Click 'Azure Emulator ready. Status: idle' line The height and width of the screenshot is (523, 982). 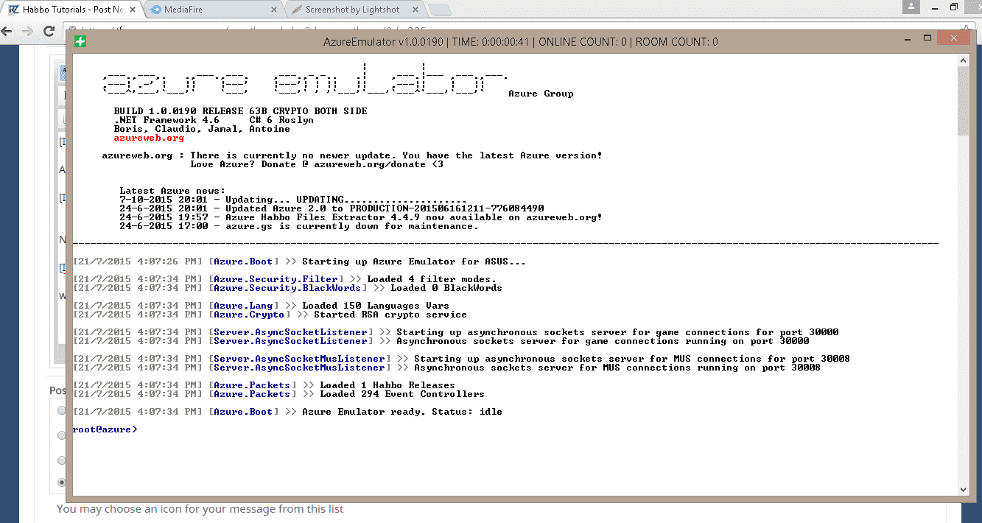point(287,412)
